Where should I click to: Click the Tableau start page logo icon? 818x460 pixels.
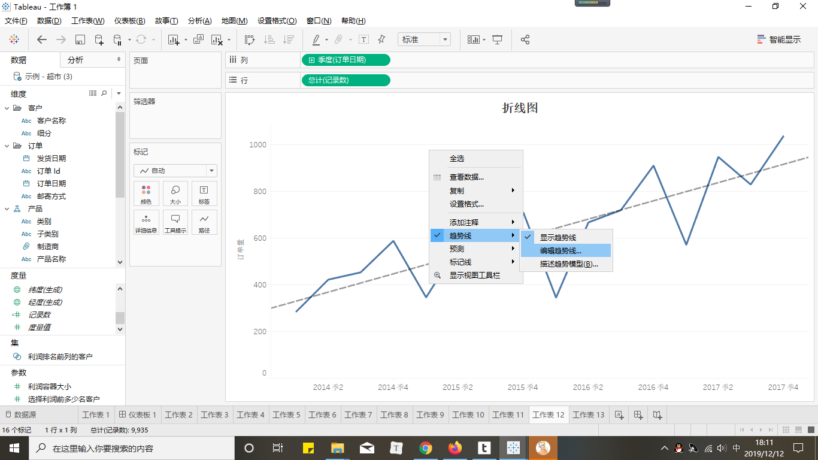pos(14,40)
